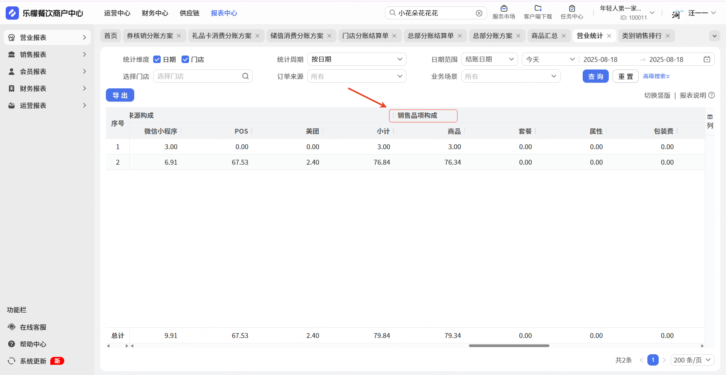Click the 67.53 POS cell in row 2
Screen dimensions: 726x375
pyautogui.click(x=240, y=162)
